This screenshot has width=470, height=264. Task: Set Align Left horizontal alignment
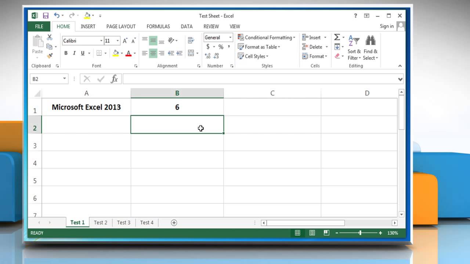pos(145,53)
